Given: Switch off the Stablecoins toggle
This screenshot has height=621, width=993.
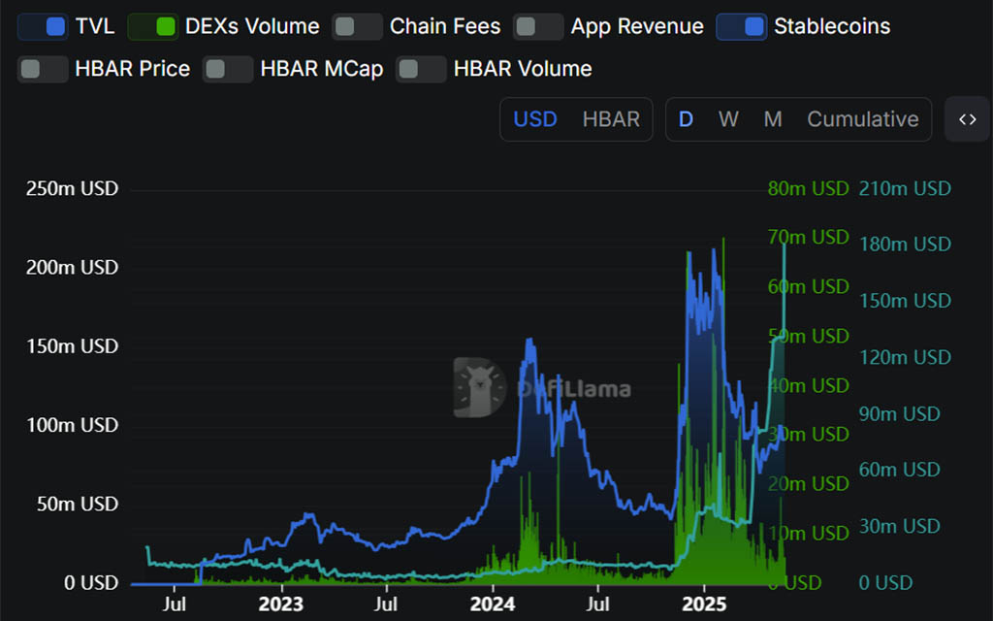Looking at the screenshot, I should coord(742,26).
